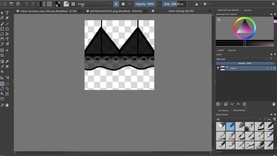Click the top toolbar brush Opacity slider
This screenshot has height=156, width=277.
(x=145, y=4)
